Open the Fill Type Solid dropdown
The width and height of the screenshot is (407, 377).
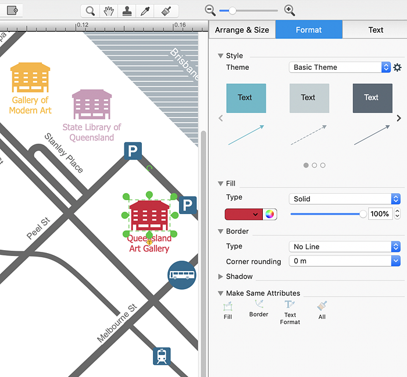pos(344,199)
